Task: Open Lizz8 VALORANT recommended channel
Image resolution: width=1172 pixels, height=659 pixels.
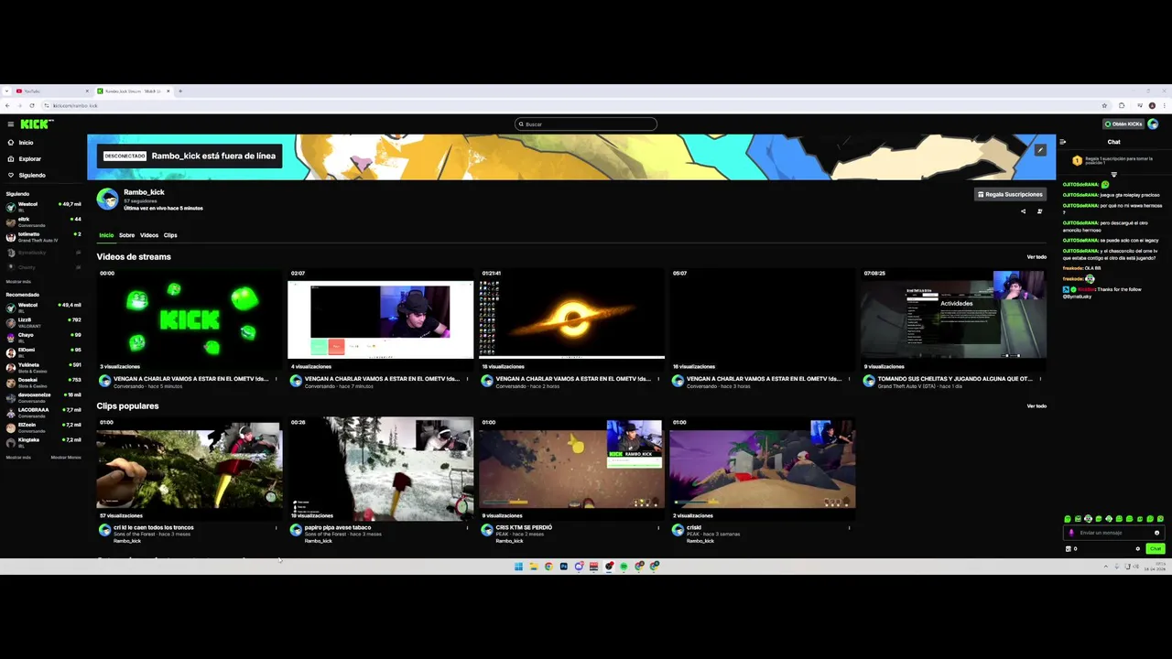Action: coord(44,322)
